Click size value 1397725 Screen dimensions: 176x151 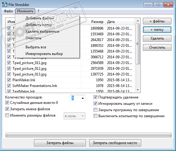coord(97,74)
